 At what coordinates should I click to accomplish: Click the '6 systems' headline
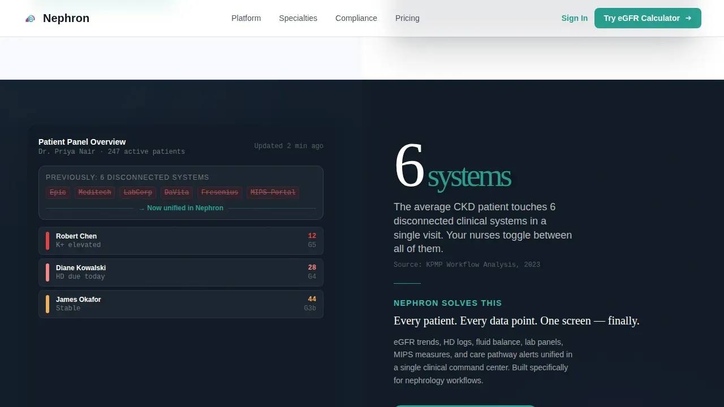pyautogui.click(x=453, y=167)
